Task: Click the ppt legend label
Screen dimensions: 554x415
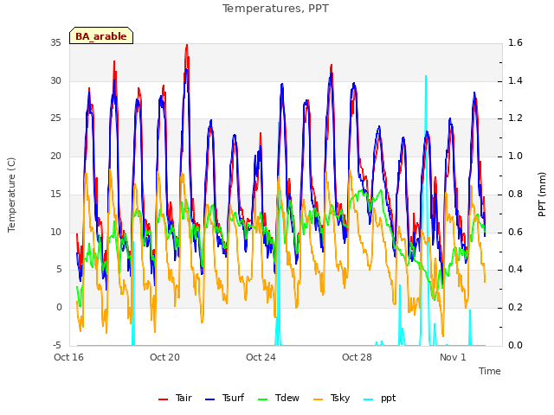Action: click(x=389, y=399)
